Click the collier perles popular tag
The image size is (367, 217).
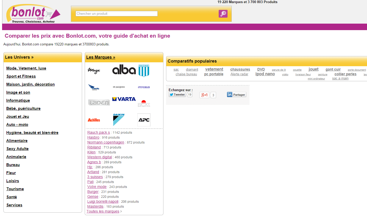345,74
